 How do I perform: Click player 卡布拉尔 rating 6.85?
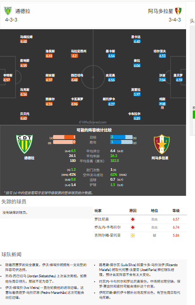[x=137, y=119]
